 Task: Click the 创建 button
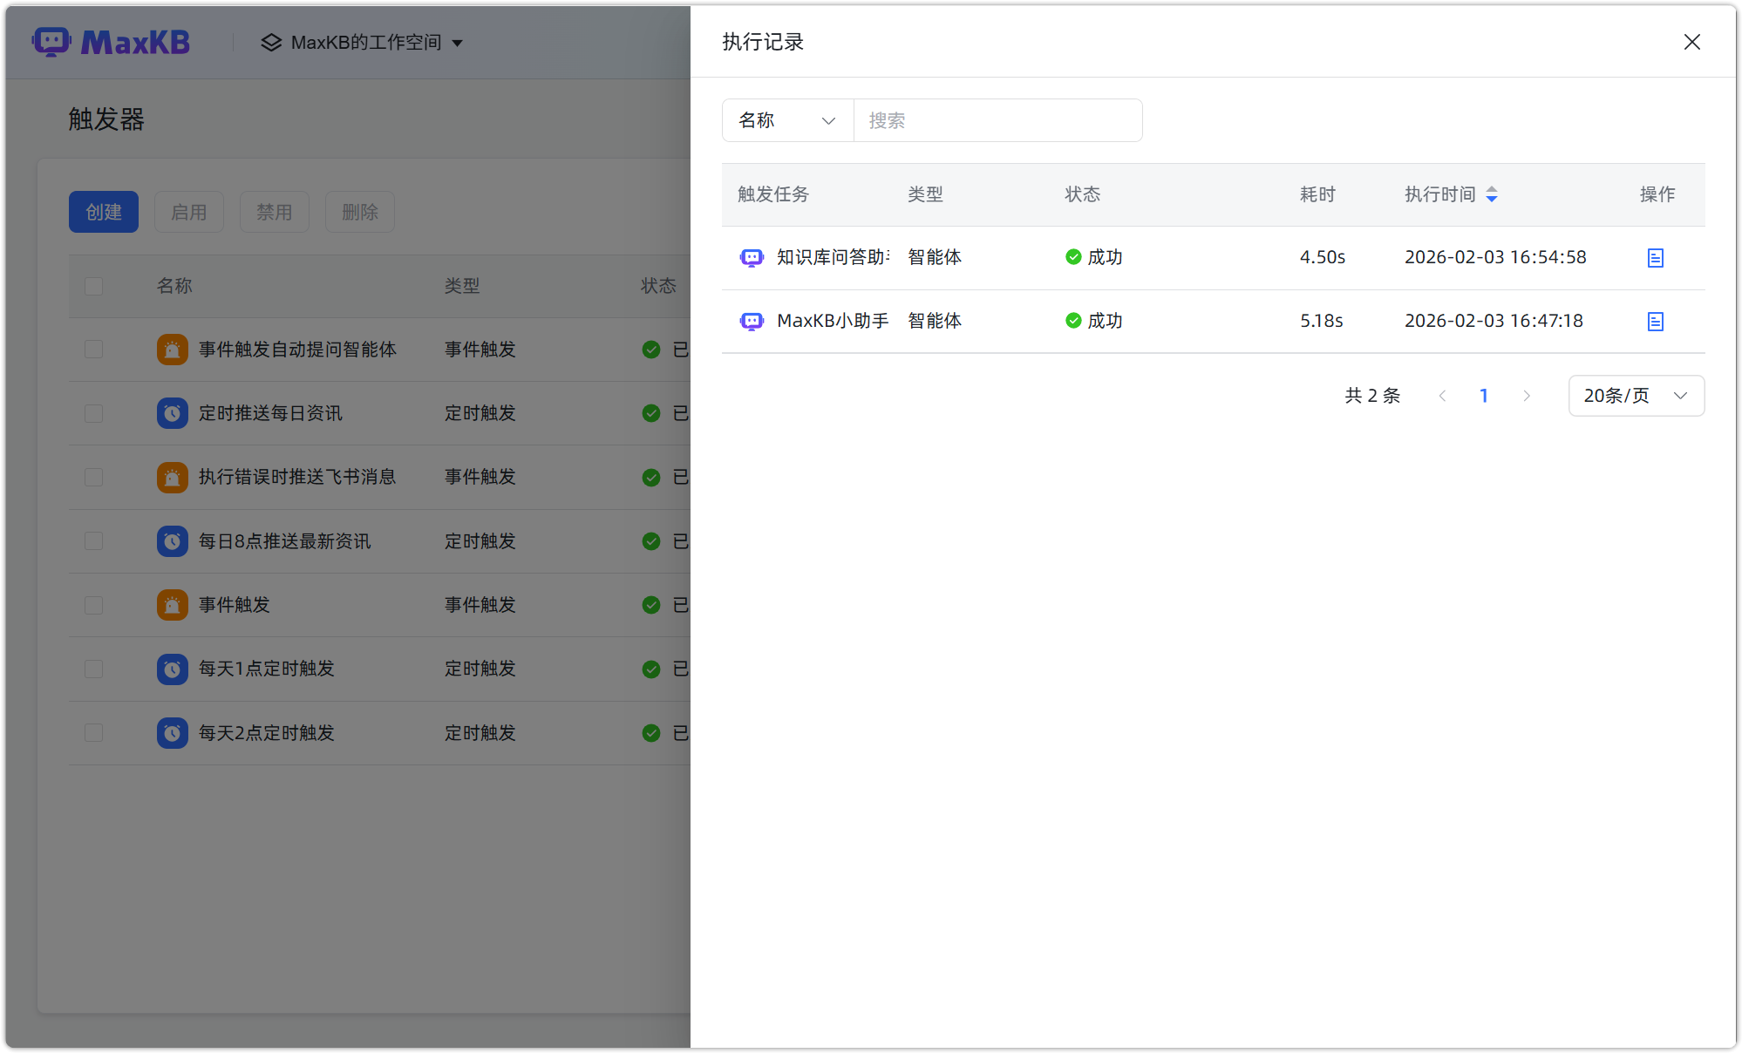[104, 212]
